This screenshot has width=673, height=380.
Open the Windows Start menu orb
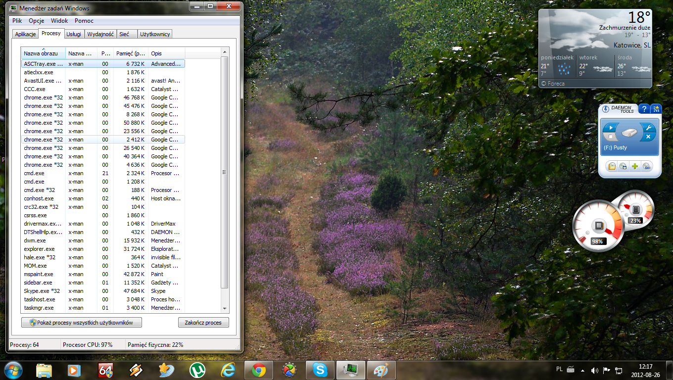point(13,370)
